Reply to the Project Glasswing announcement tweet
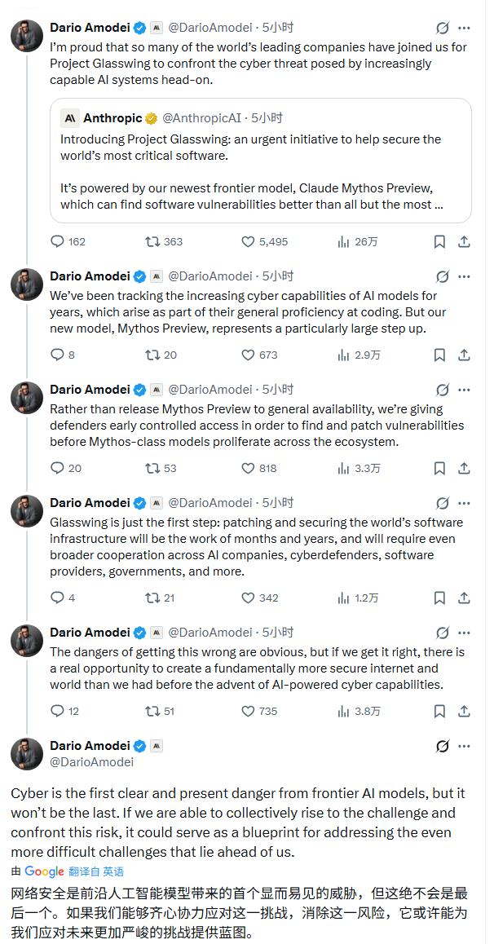Image resolution: width=494 pixels, height=944 pixels. coord(58,241)
